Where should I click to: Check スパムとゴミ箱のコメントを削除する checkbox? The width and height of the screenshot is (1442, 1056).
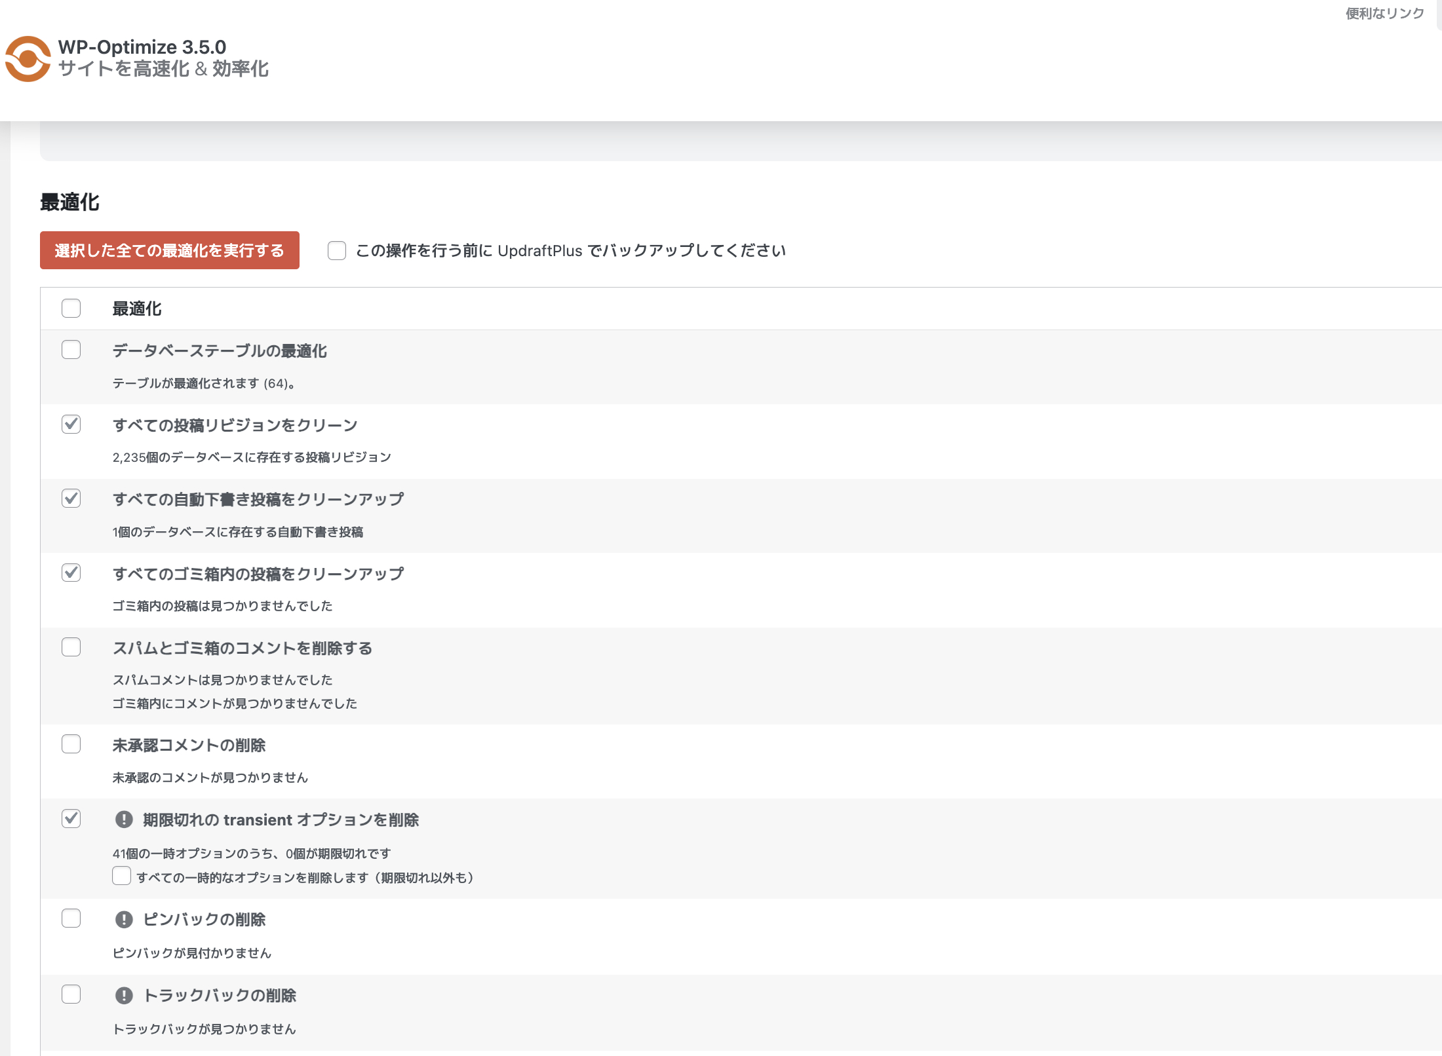click(x=71, y=647)
